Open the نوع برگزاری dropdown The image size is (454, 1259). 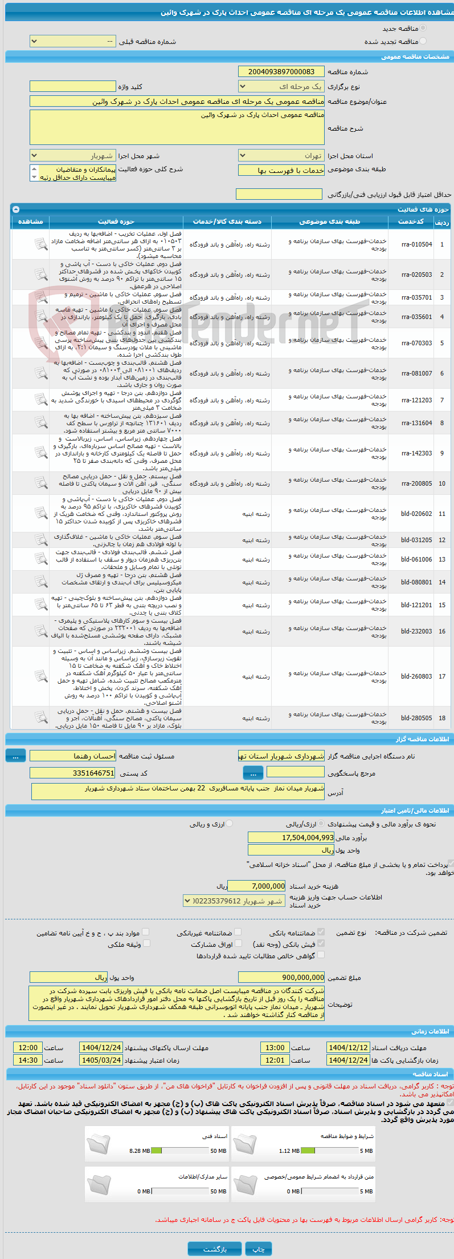(x=281, y=87)
